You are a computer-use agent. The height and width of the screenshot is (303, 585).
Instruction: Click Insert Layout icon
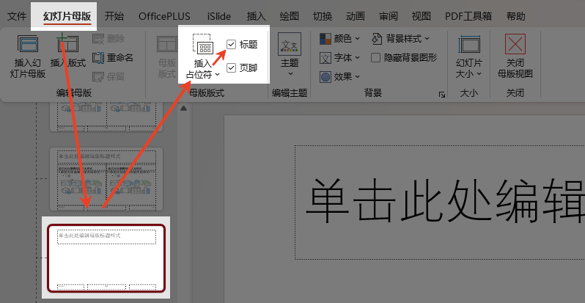point(67,47)
